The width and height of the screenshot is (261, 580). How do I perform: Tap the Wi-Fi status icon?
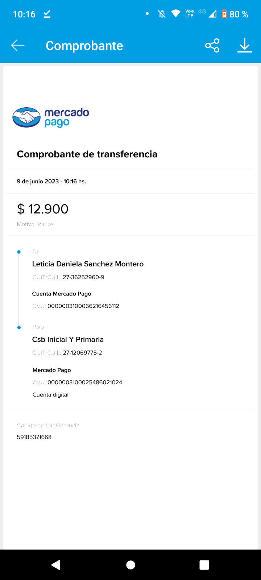point(176,14)
